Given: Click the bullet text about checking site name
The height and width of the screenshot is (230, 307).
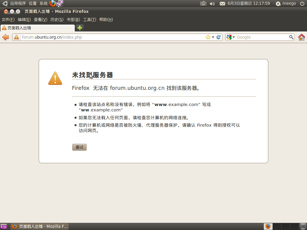Looking at the screenshot, I should pyautogui.click(x=145, y=107).
